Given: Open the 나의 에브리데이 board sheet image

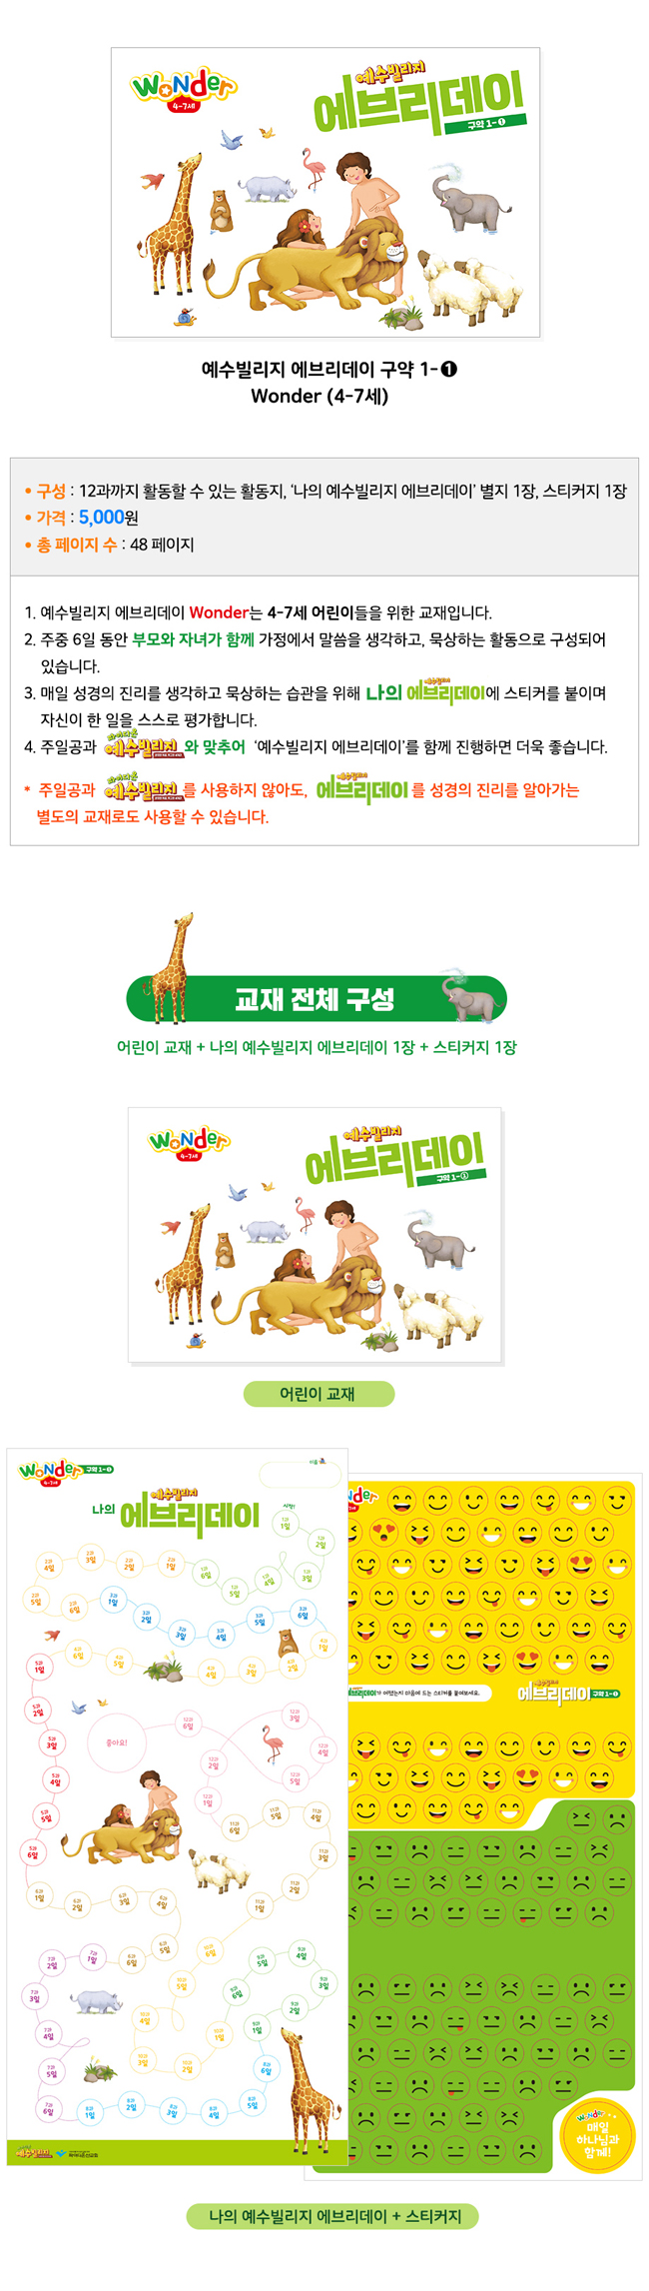Looking at the screenshot, I should click(x=178, y=1806).
